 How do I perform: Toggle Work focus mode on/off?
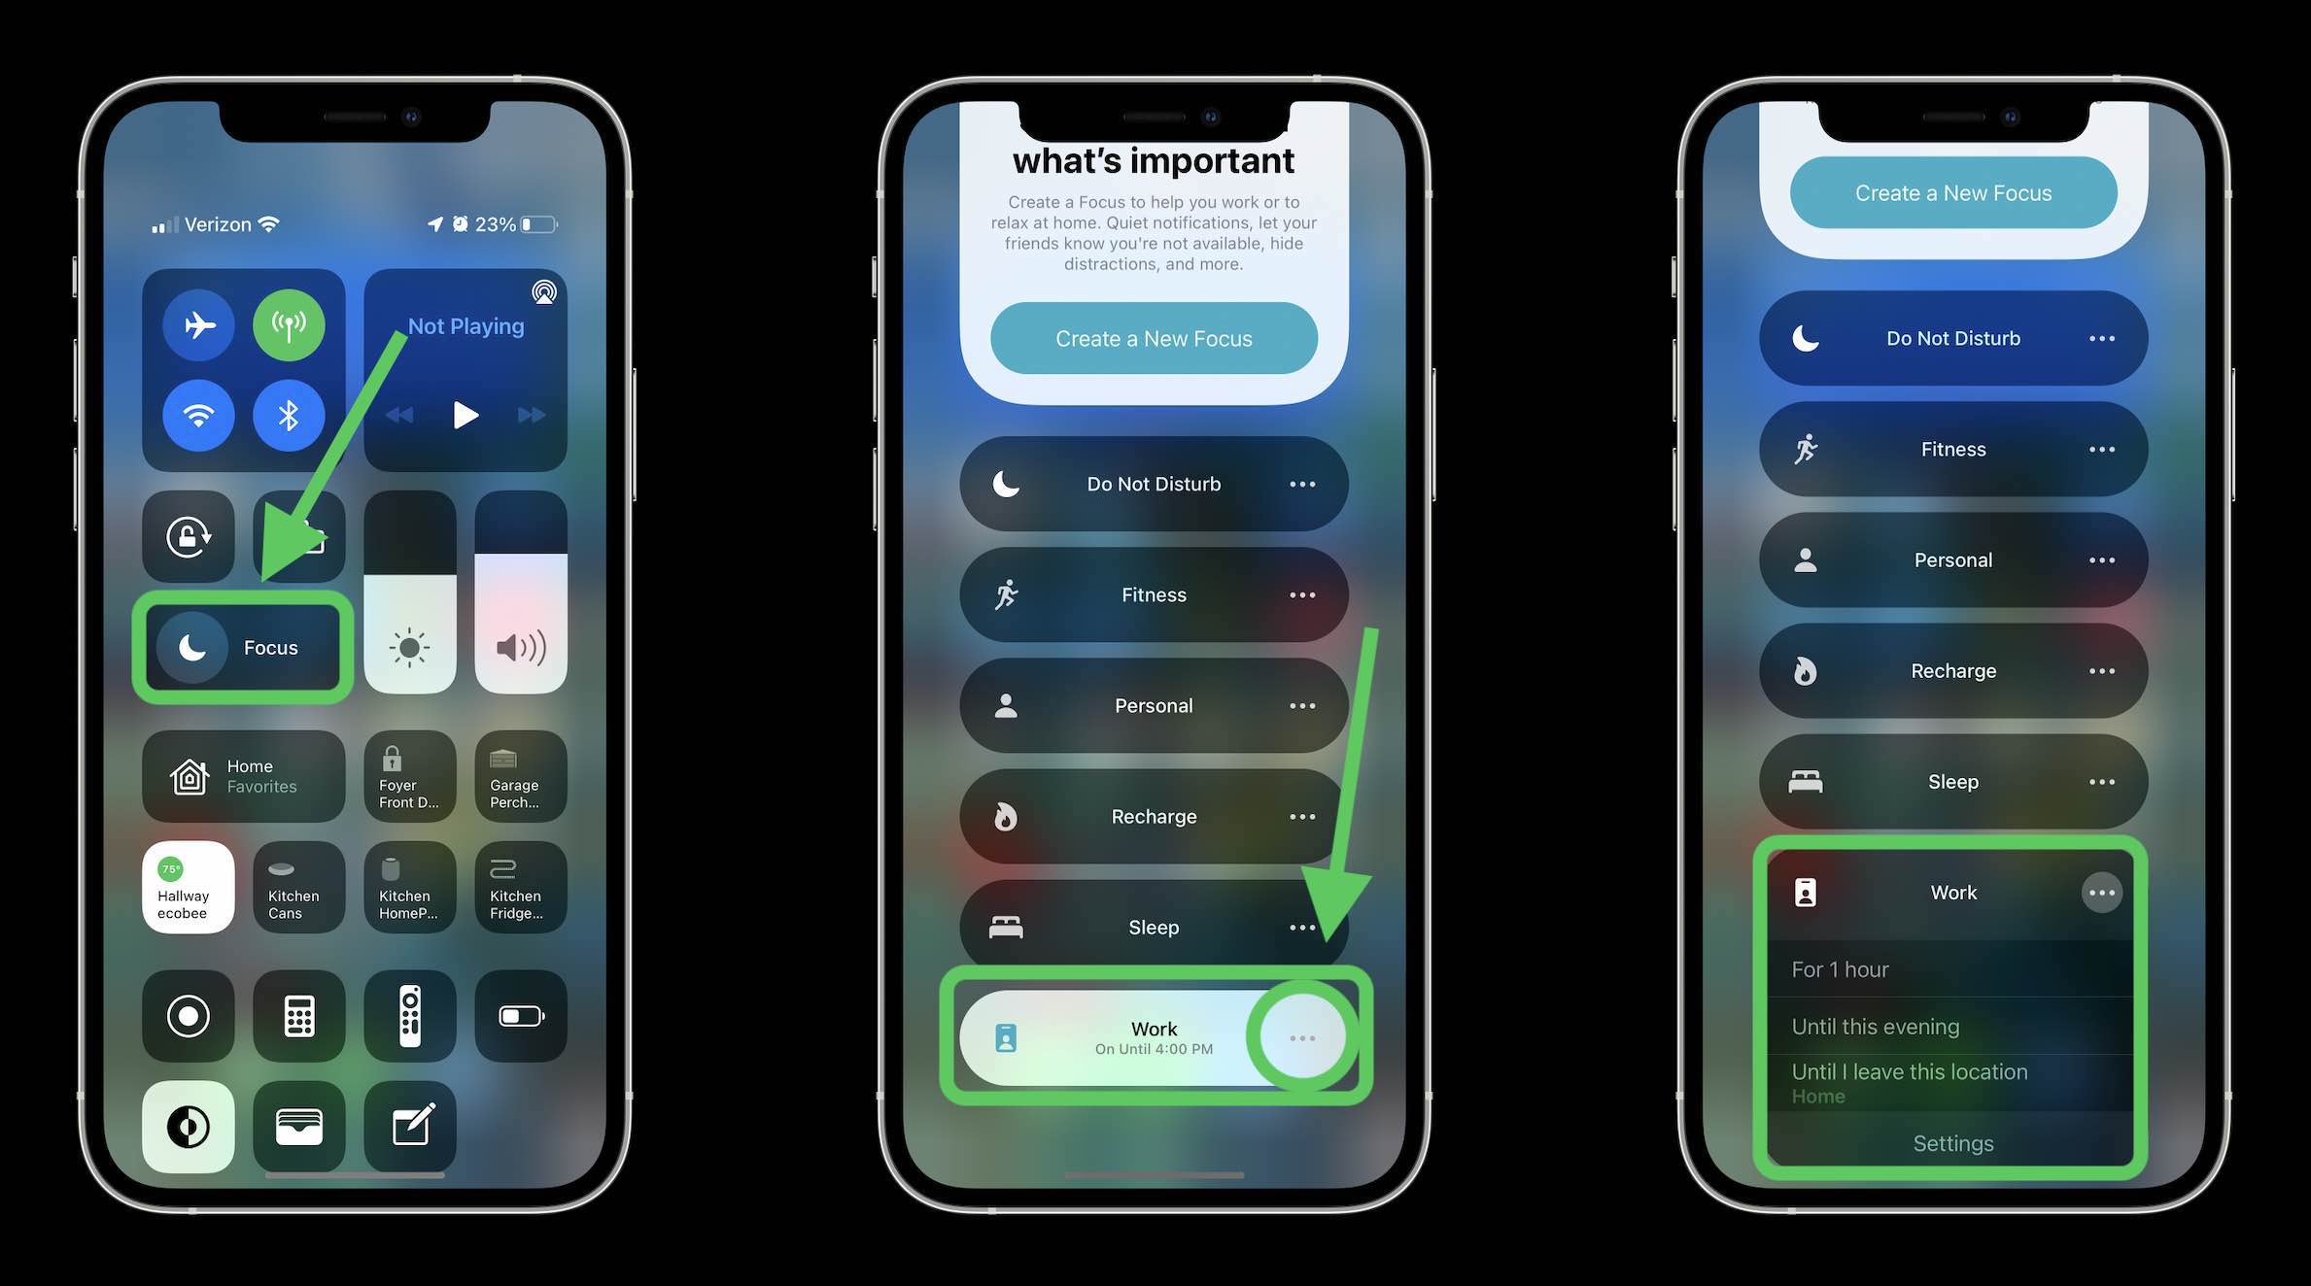point(1150,1035)
